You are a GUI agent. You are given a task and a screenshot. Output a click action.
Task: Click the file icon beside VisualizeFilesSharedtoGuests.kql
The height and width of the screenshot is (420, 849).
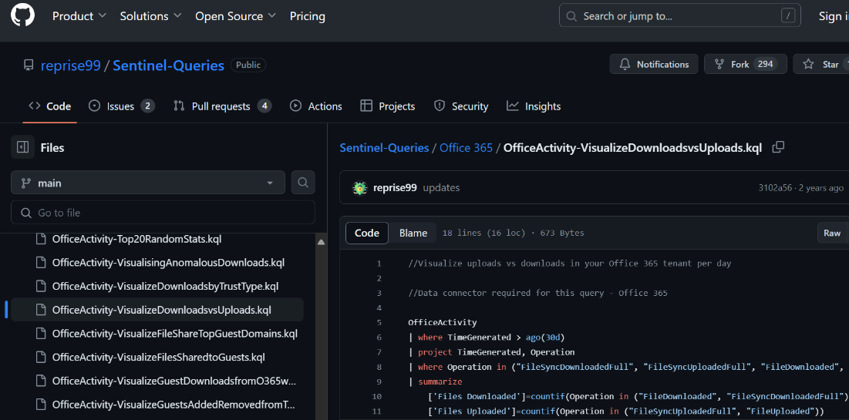(x=40, y=358)
